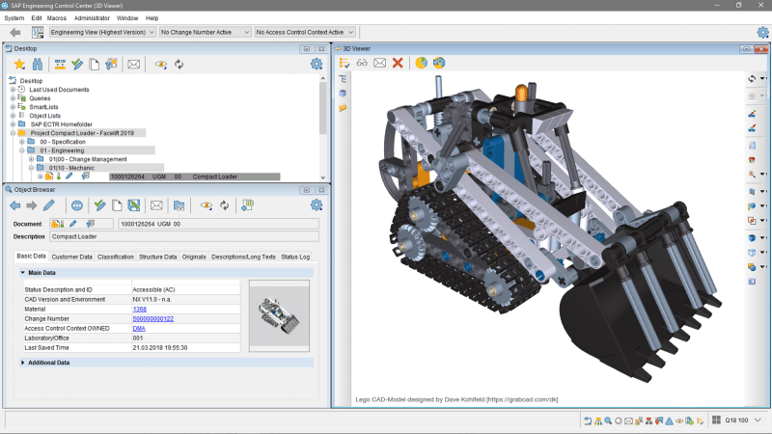Click the Description field with Compact Loader

184,236
